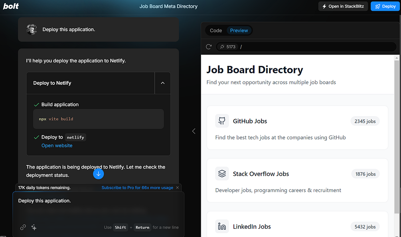Screen dimensions: 401x237
Task: Switch to the Code tab
Action: point(216,30)
